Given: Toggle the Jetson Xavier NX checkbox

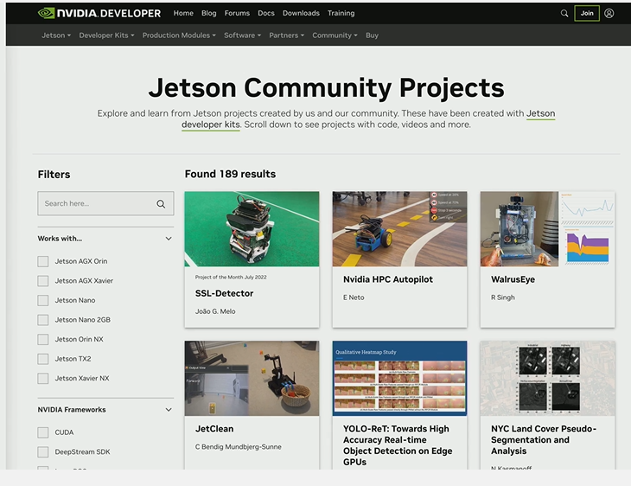Looking at the screenshot, I should tap(43, 379).
